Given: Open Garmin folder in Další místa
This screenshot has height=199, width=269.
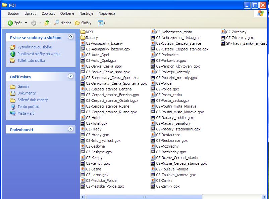Looking at the screenshot, I should [x=23, y=86].
